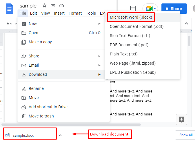Choose Open in the File menu
195x141 pixels.
coord(61,33)
